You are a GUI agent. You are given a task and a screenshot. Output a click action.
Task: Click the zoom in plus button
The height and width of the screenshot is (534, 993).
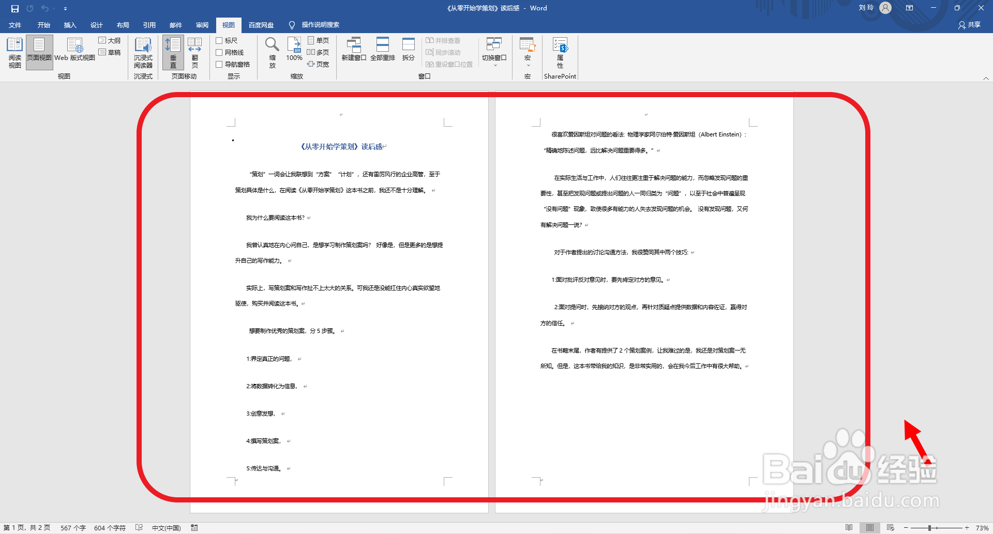click(x=967, y=528)
